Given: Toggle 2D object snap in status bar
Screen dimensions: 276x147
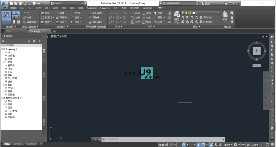Looking at the screenshot, I should 203,145.
